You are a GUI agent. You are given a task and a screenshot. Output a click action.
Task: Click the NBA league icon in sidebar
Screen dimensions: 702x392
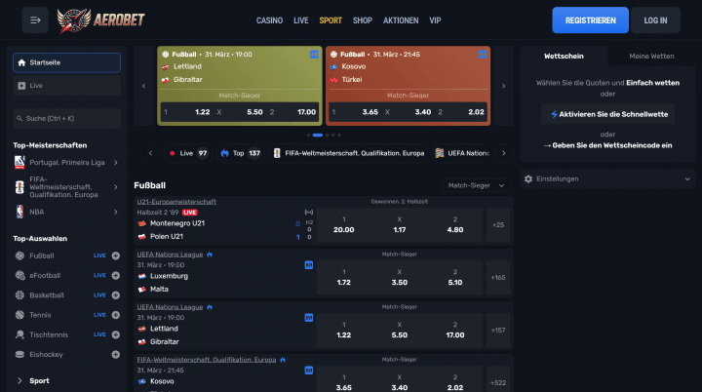point(19,212)
